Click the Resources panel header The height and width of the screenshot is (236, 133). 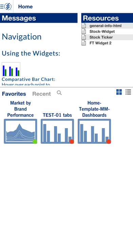coord(107,18)
